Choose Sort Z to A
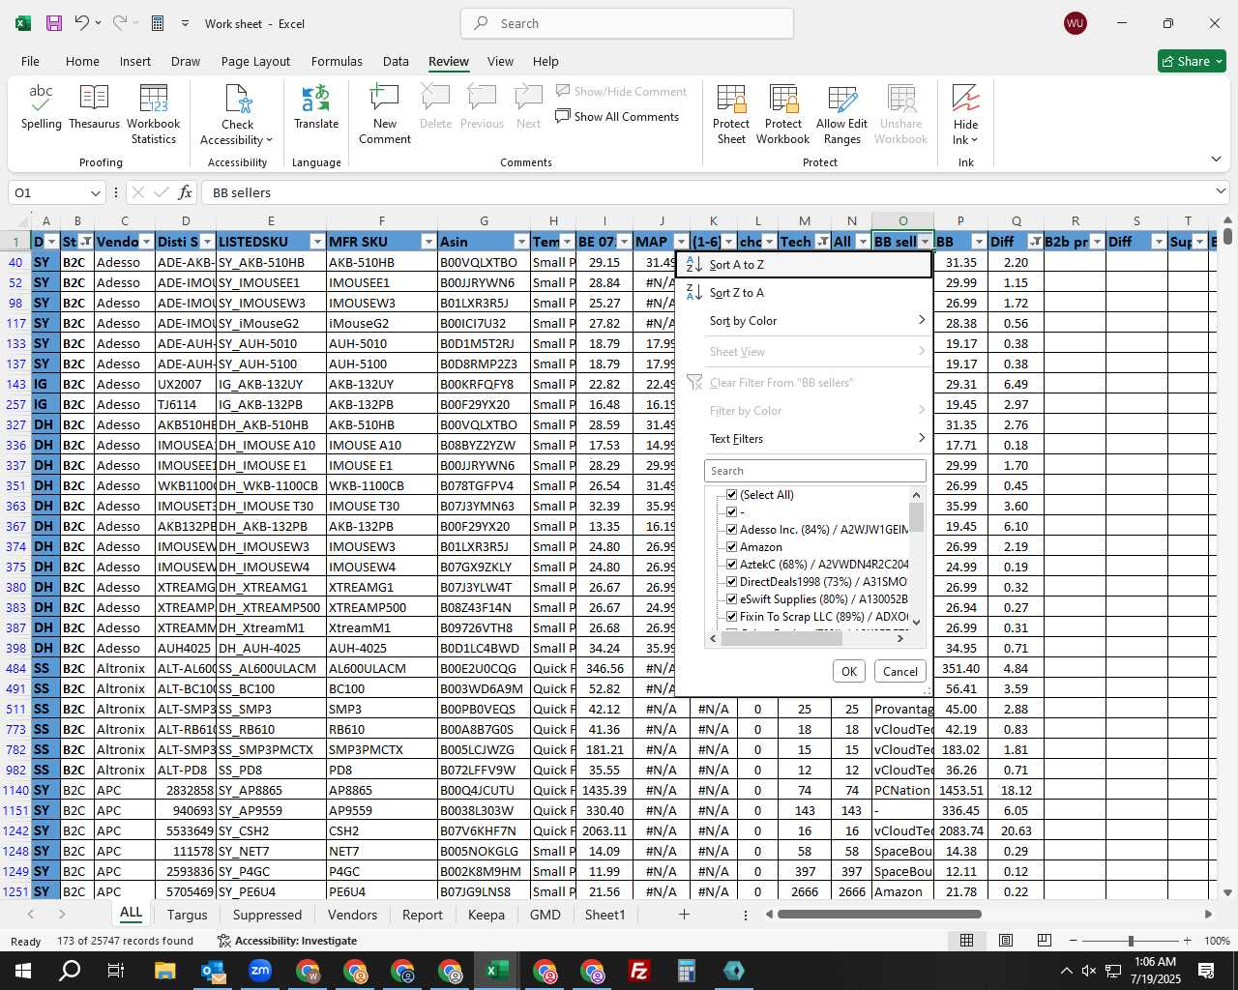 [x=805, y=293]
